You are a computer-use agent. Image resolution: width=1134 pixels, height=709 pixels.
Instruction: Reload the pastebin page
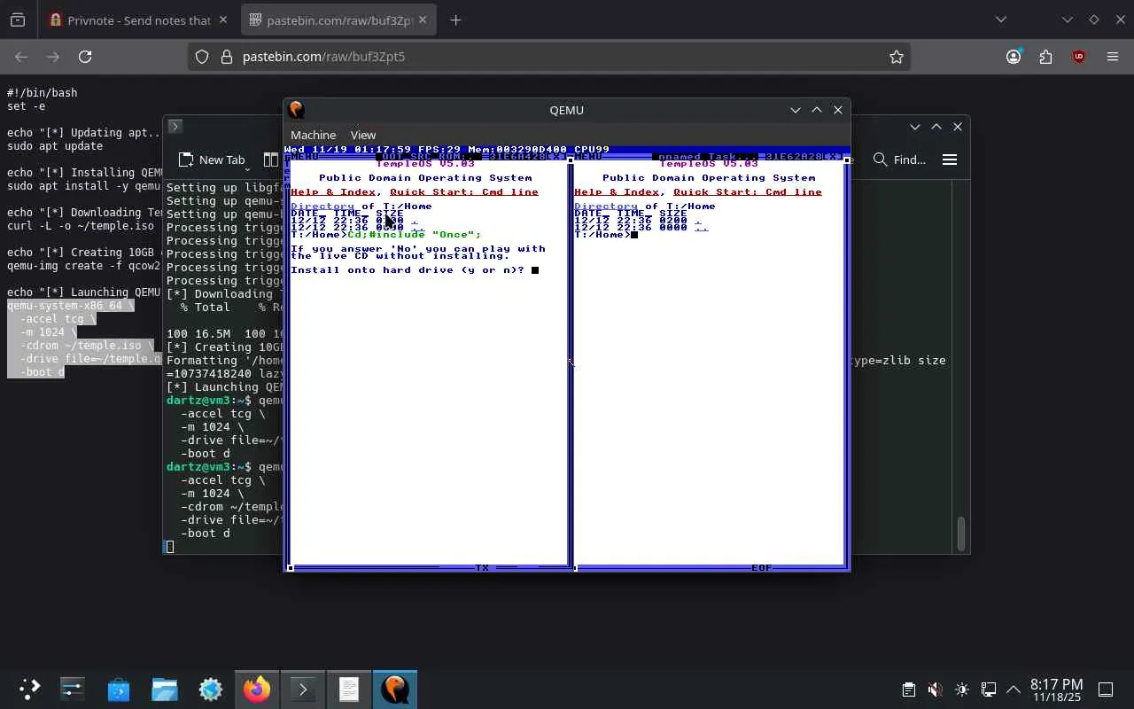tap(85, 57)
